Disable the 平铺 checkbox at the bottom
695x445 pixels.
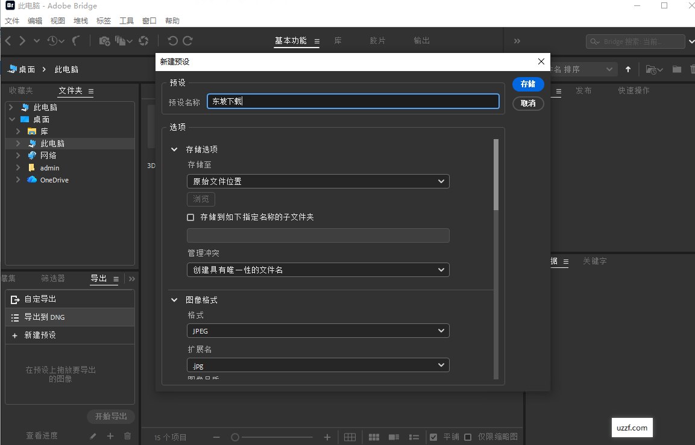coord(433,437)
